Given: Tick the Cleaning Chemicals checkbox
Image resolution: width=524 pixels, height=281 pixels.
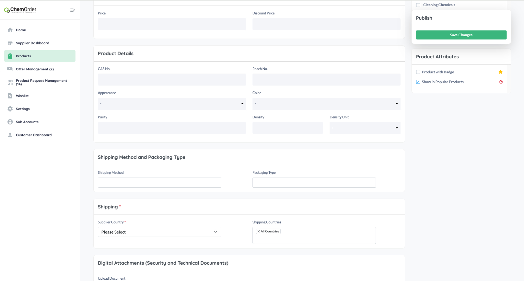Looking at the screenshot, I should (418, 5).
